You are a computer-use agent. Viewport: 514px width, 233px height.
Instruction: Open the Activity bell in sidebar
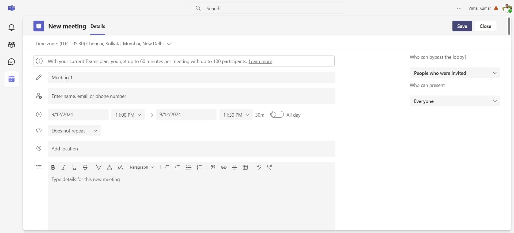[12, 28]
